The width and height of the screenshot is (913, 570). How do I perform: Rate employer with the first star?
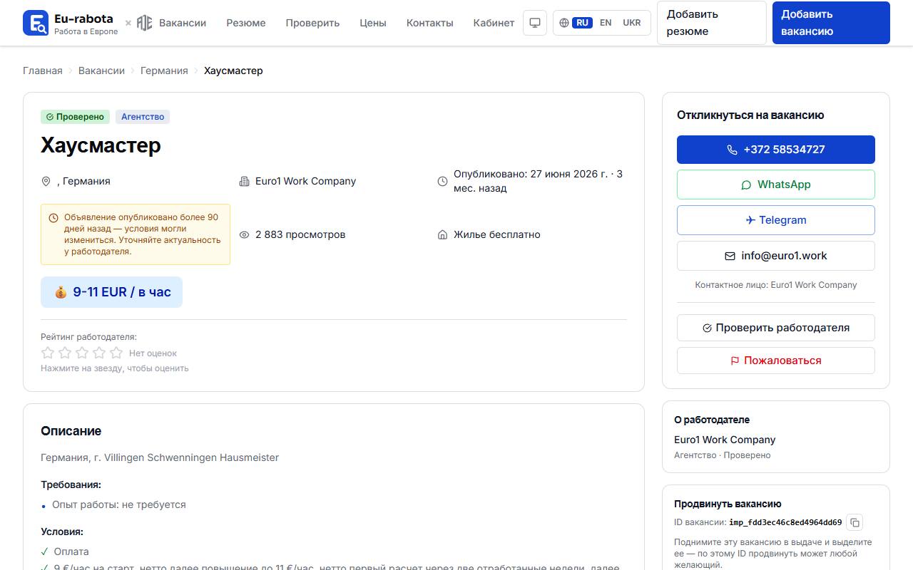click(x=48, y=353)
